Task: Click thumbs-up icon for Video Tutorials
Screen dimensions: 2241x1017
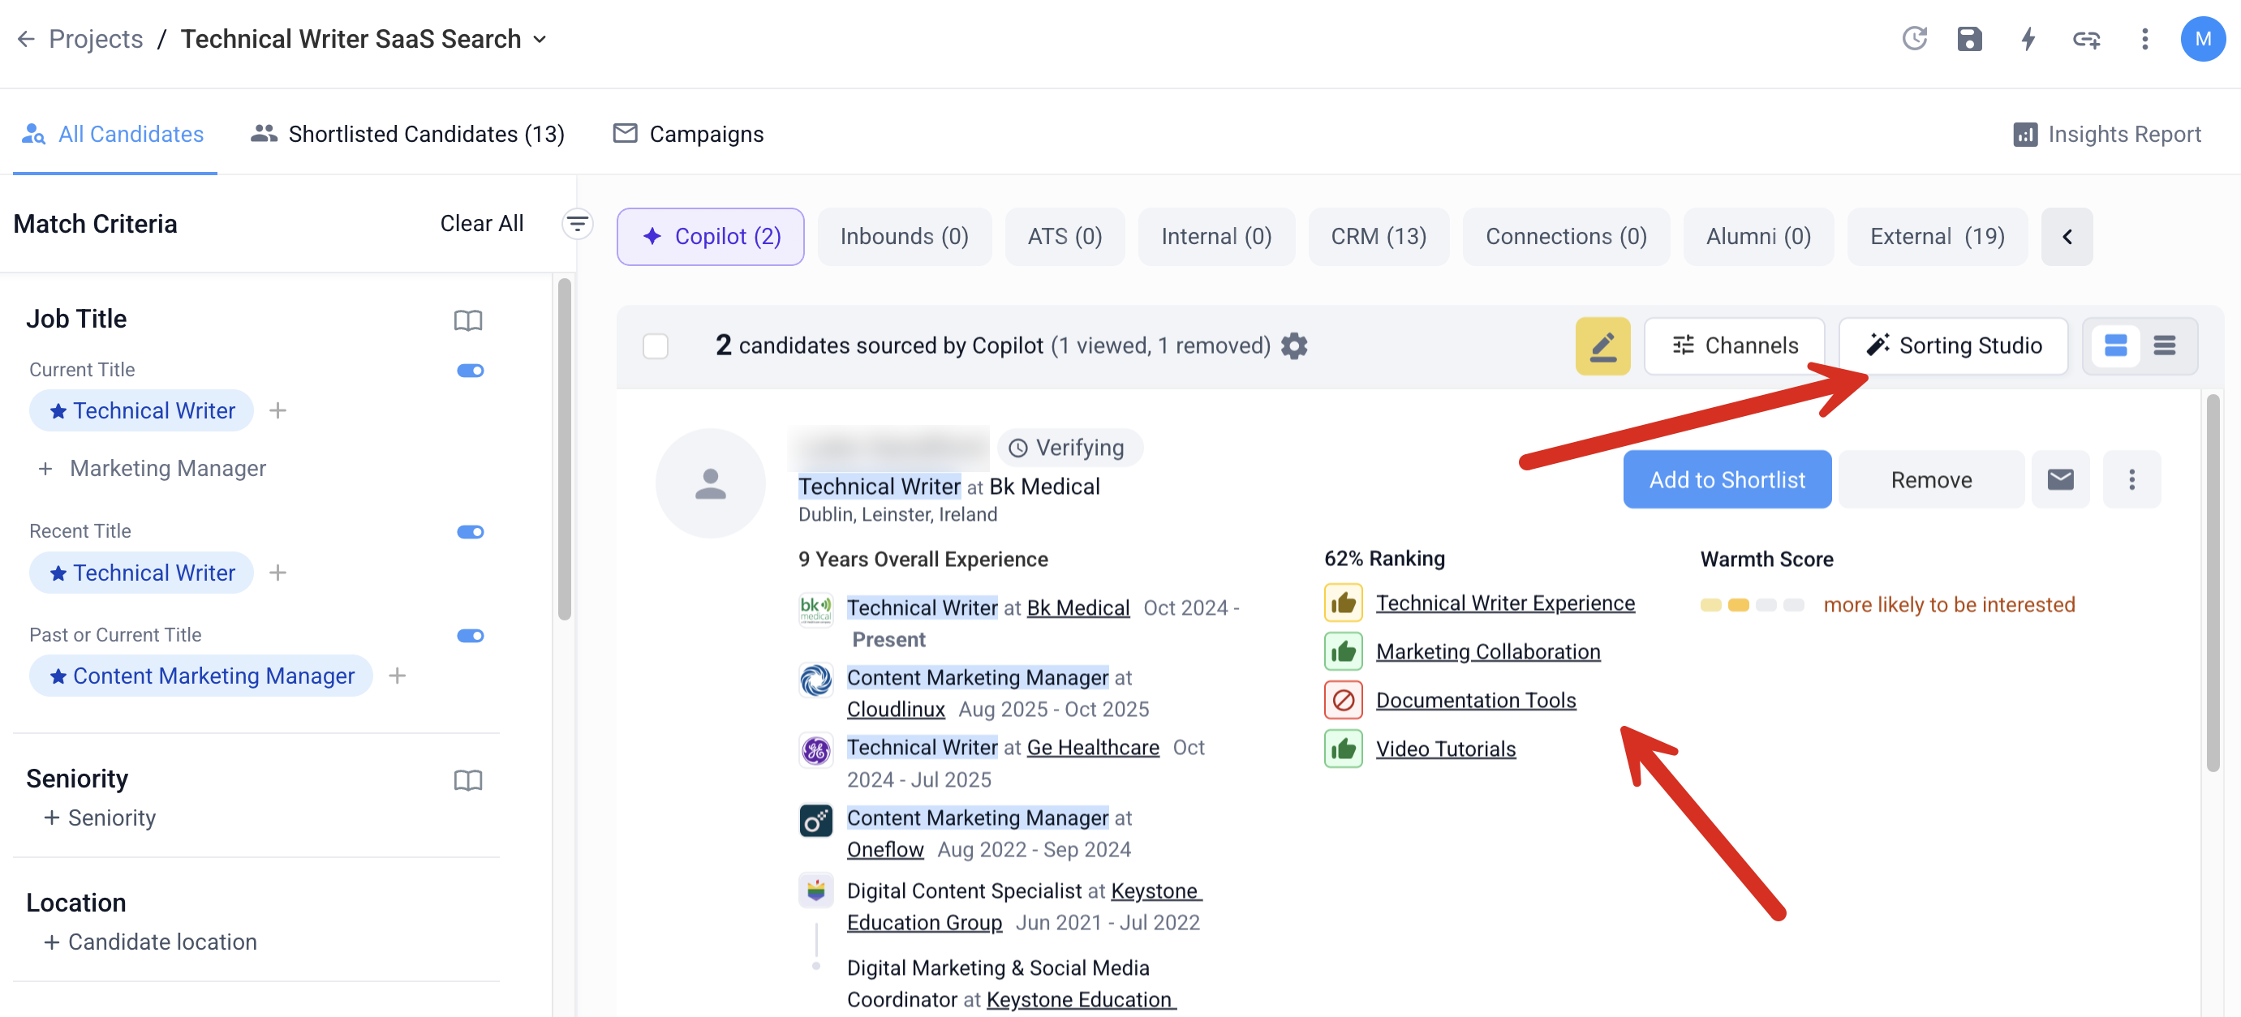Action: tap(1343, 749)
